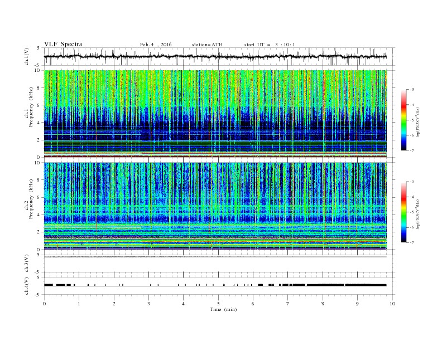Click the ch.2 "Frequency (kHz)" axis label
The width and height of the screenshot is (442, 341).
[x=31, y=198]
